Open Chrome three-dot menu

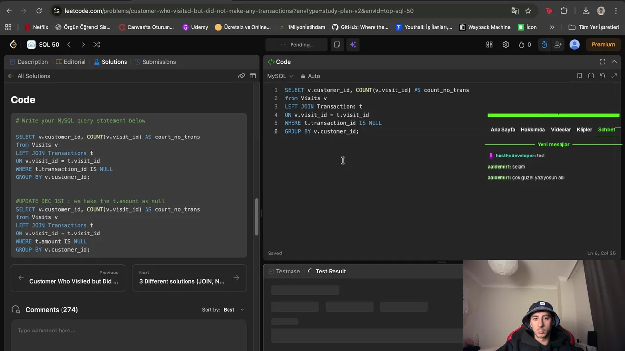(615, 11)
